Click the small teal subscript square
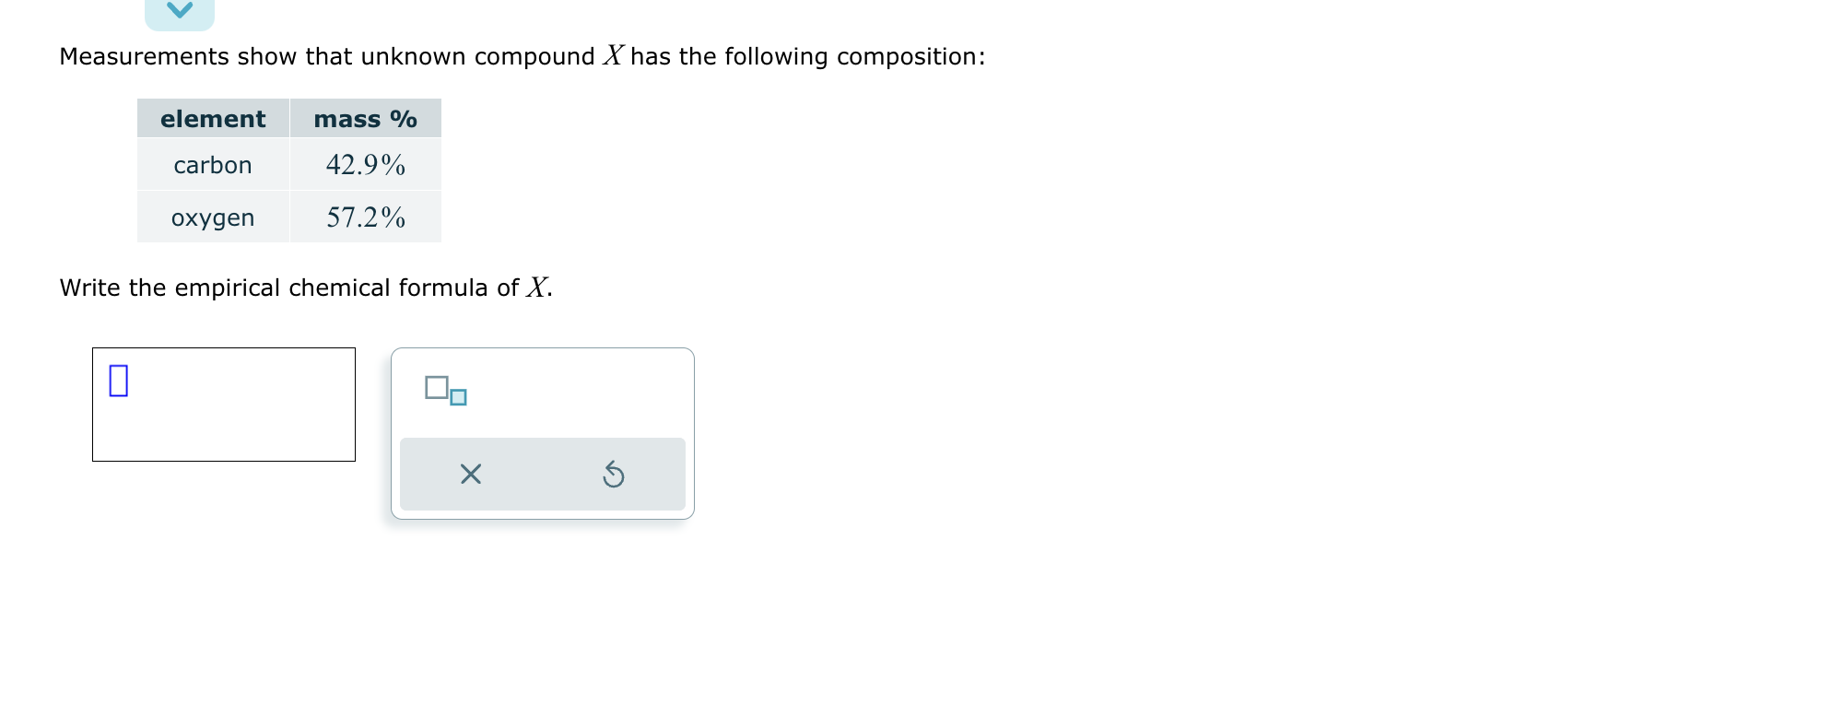 click(458, 398)
